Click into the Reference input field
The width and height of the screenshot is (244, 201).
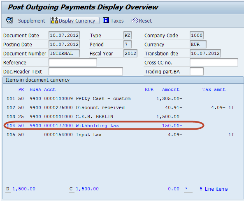73,62
